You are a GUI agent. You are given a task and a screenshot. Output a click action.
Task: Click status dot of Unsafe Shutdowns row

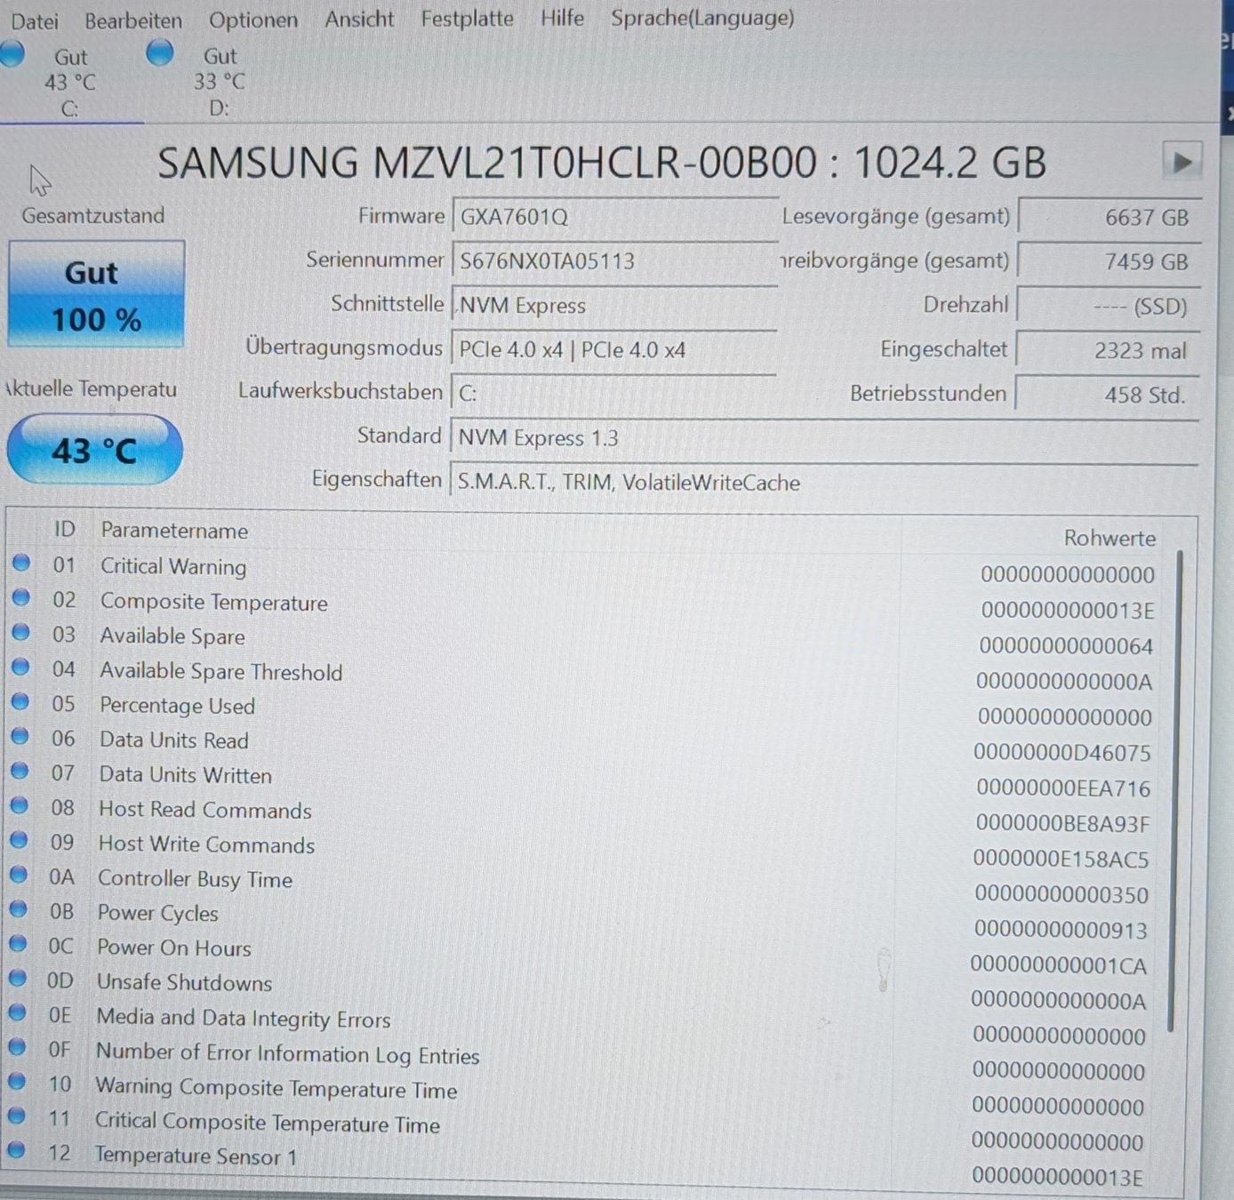(18, 978)
